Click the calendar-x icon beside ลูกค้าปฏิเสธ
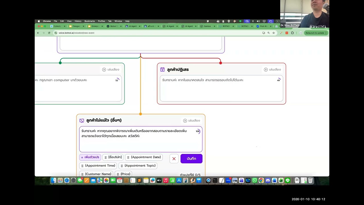This screenshot has width=364, height=205. (x=162, y=69)
